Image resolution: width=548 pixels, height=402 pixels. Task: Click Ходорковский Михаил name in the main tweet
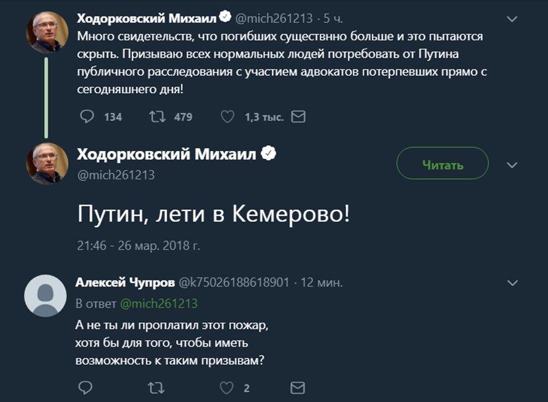168,154
